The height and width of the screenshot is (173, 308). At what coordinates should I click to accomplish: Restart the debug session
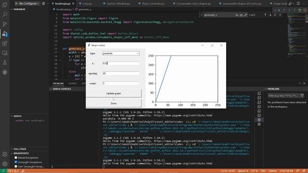tap(300, 10)
